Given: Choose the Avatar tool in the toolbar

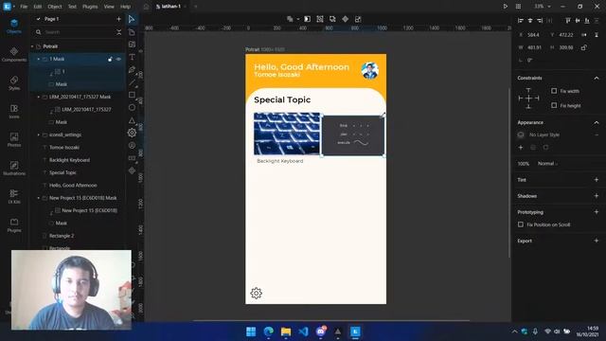Looking at the screenshot, I should [x=132, y=145].
